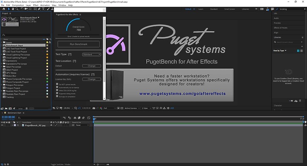Select the Rotation tool
307x166 pixels.
[22, 9]
